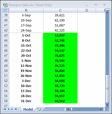The image size is (112, 114).
Task: Select cell with date 1-Oct
Action: pos(26,35)
